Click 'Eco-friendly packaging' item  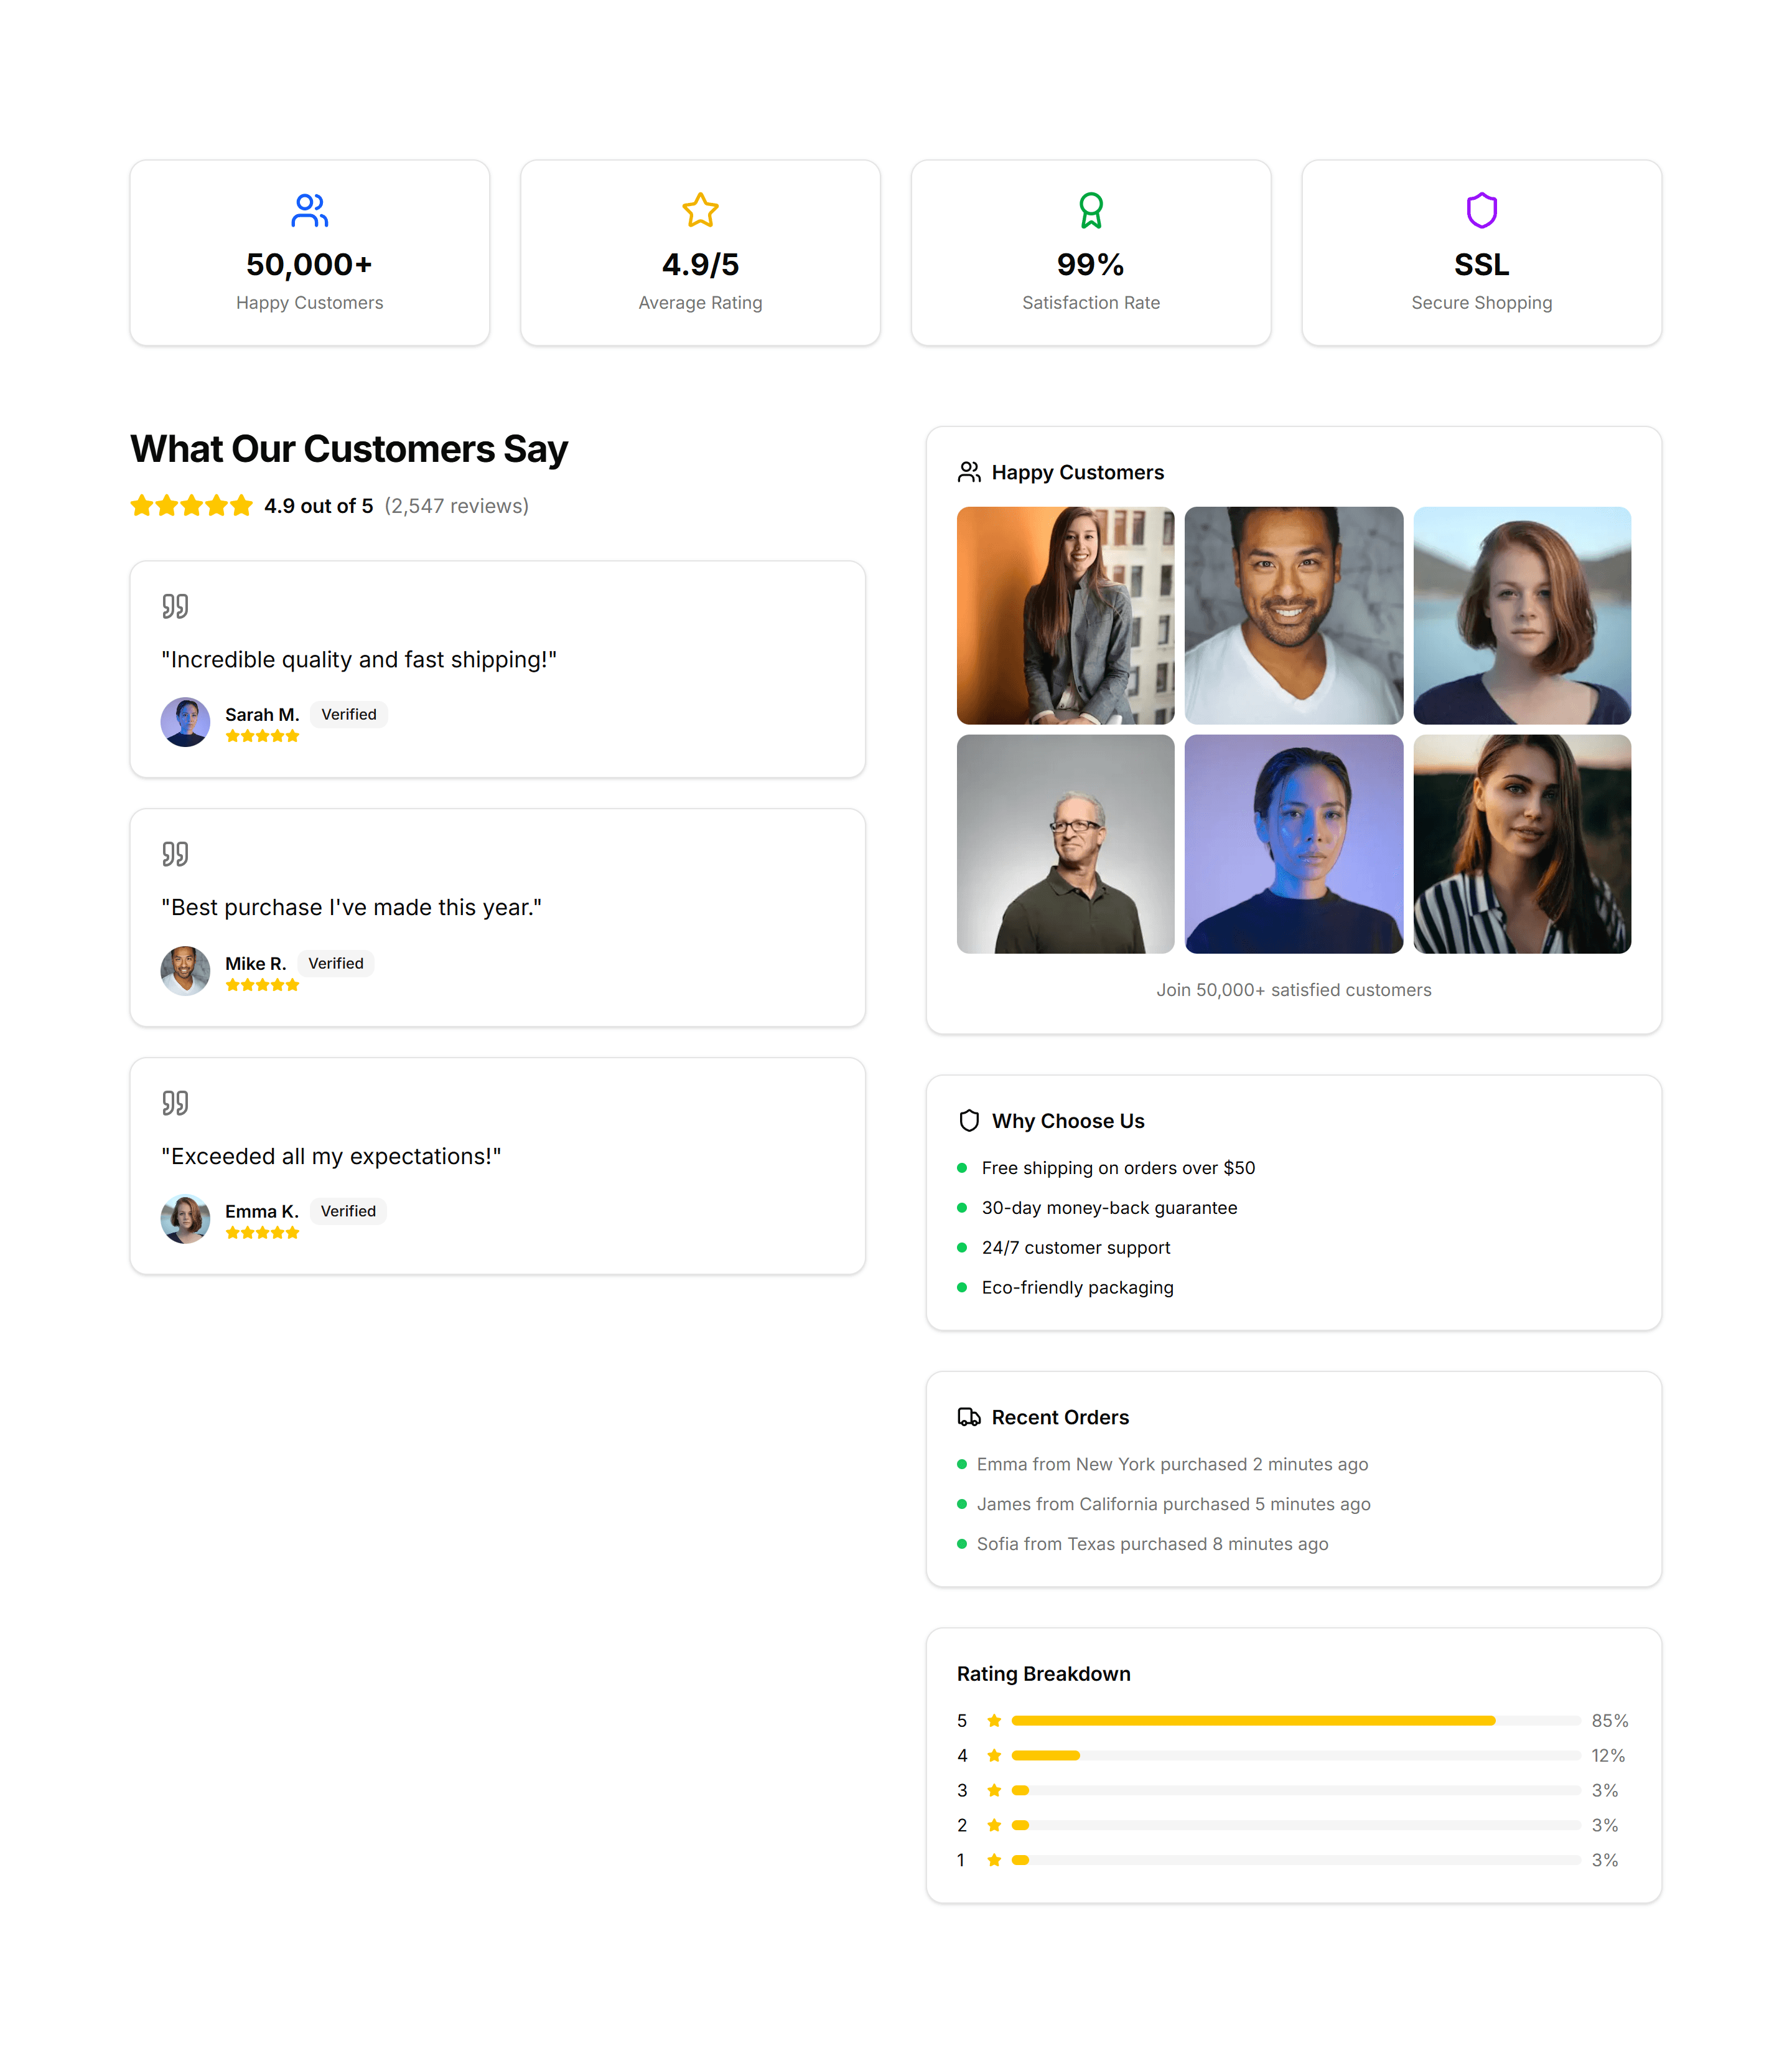click(x=1077, y=1287)
